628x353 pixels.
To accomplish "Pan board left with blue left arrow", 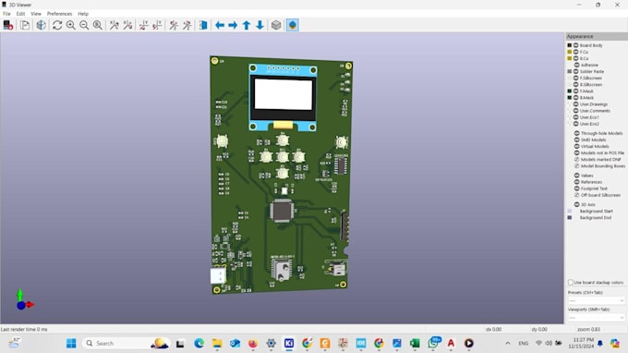I will 220,25.
